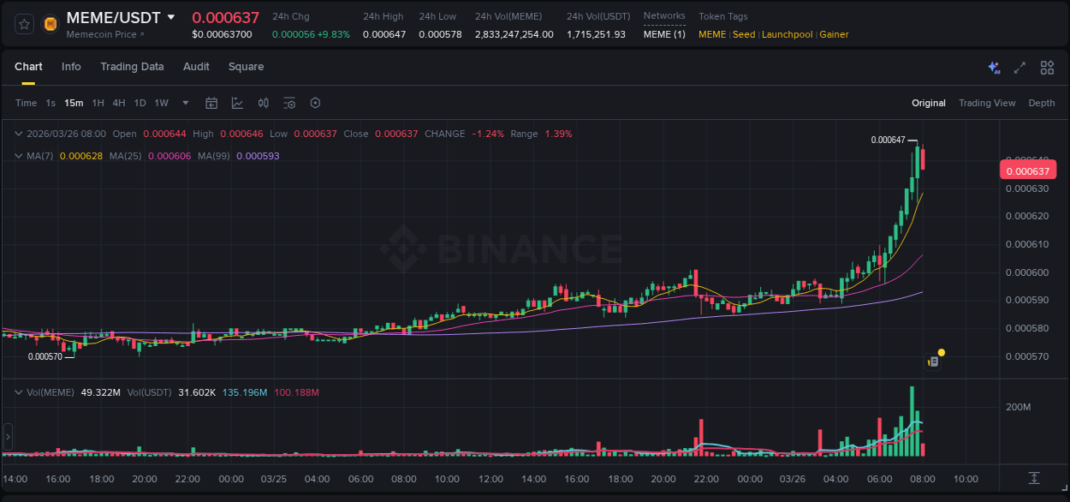Switch chart to Trading View mode
Viewport: 1070px width, 502px height.
point(987,103)
